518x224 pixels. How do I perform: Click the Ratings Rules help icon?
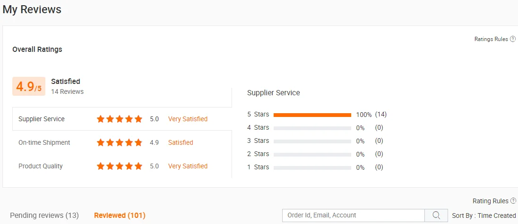coord(513,39)
